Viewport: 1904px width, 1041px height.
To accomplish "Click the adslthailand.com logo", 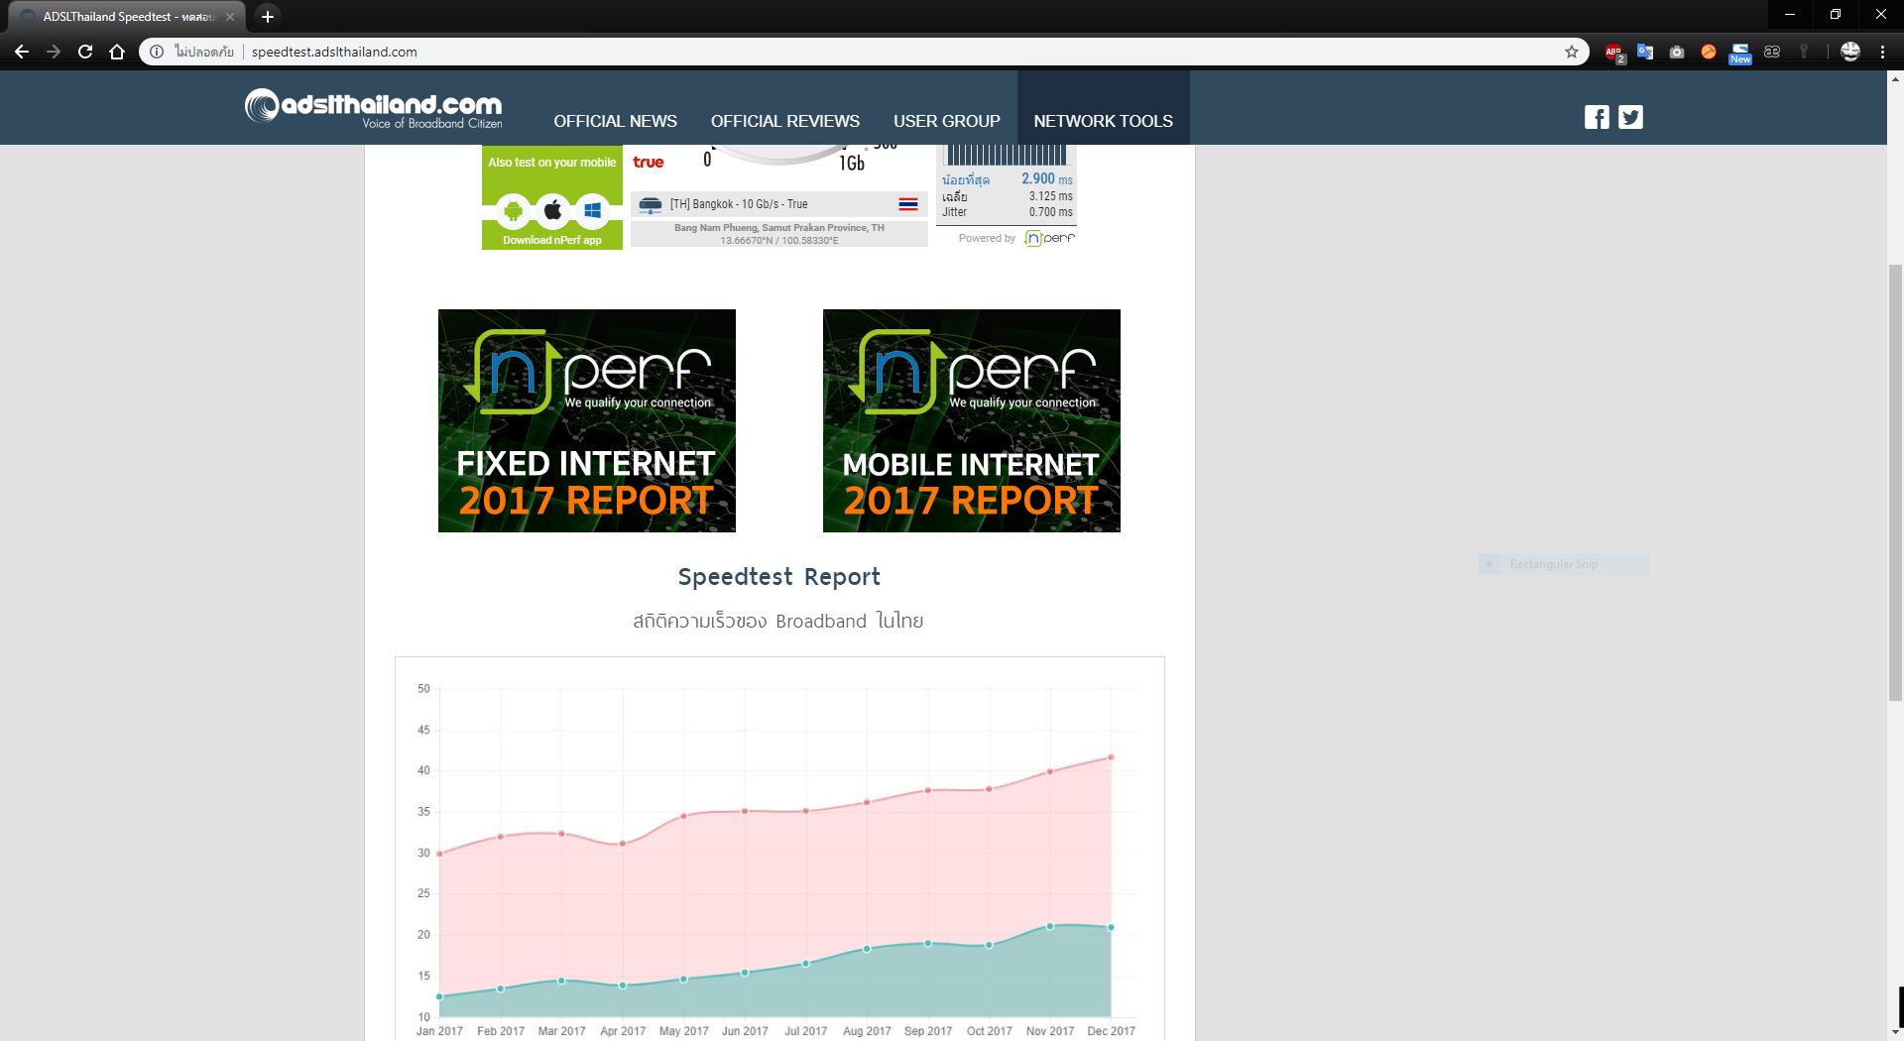I will coord(374,107).
